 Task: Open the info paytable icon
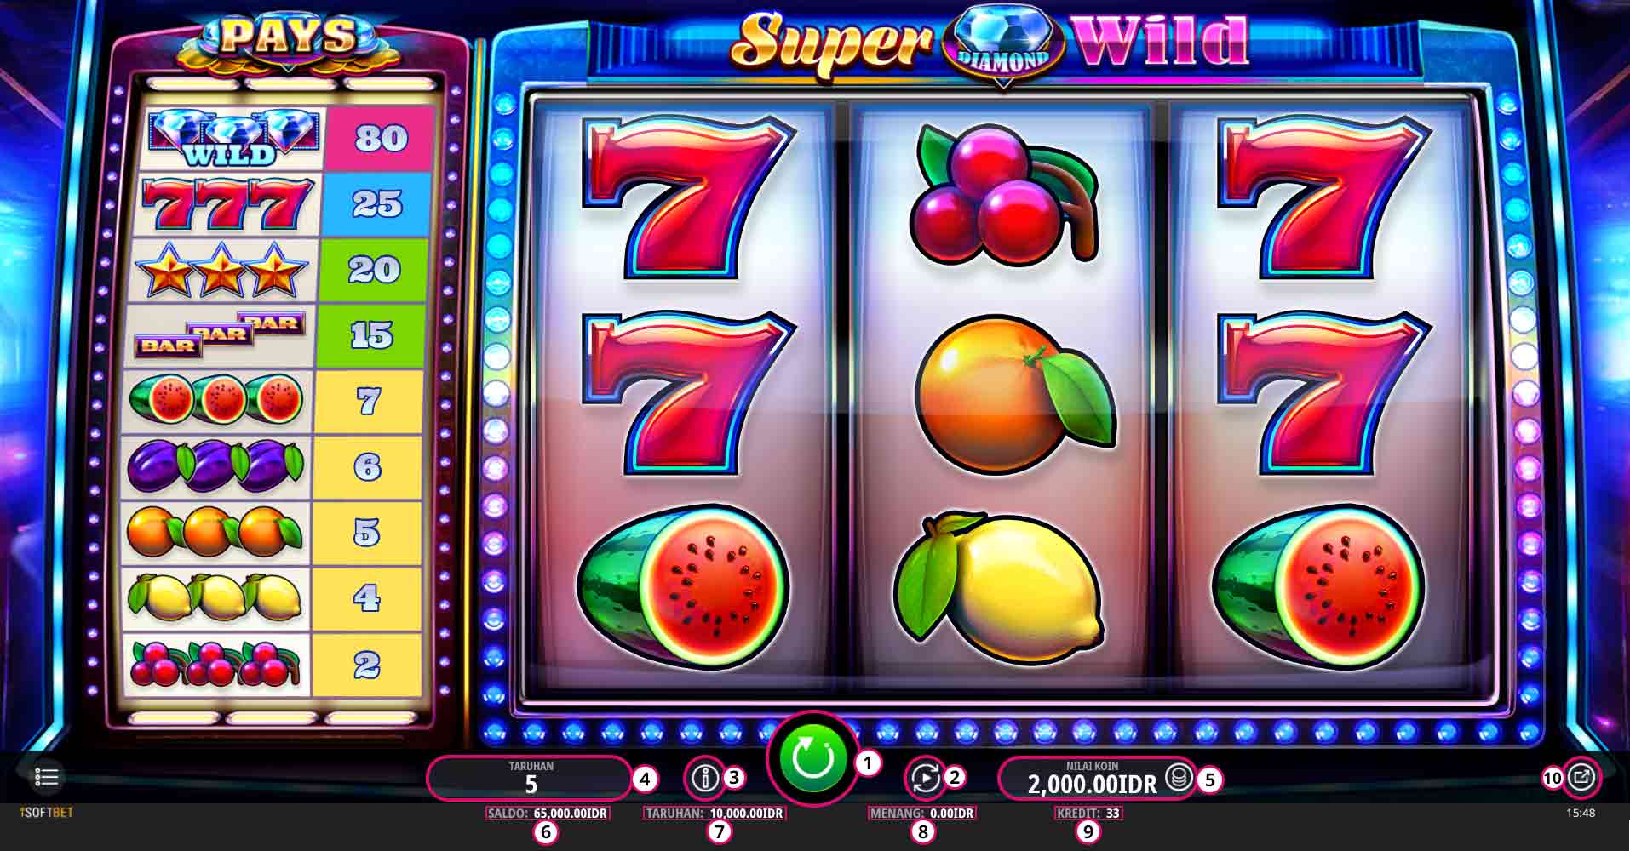coord(704,777)
